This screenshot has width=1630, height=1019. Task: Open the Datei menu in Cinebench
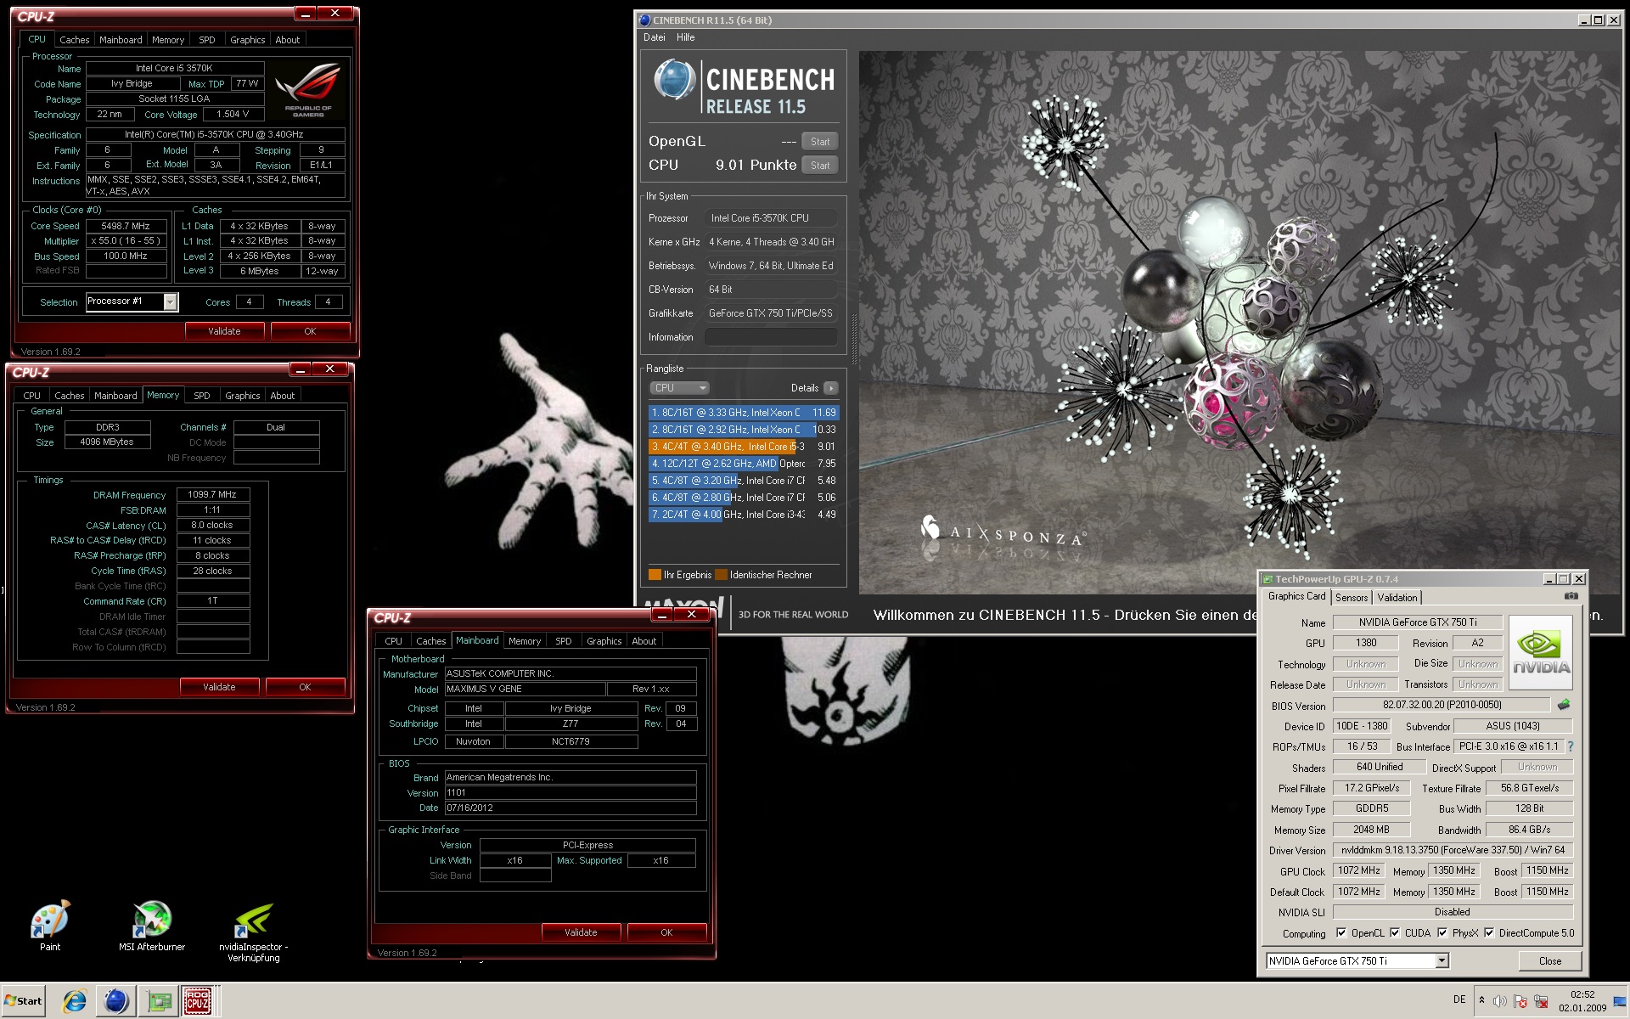(x=655, y=37)
